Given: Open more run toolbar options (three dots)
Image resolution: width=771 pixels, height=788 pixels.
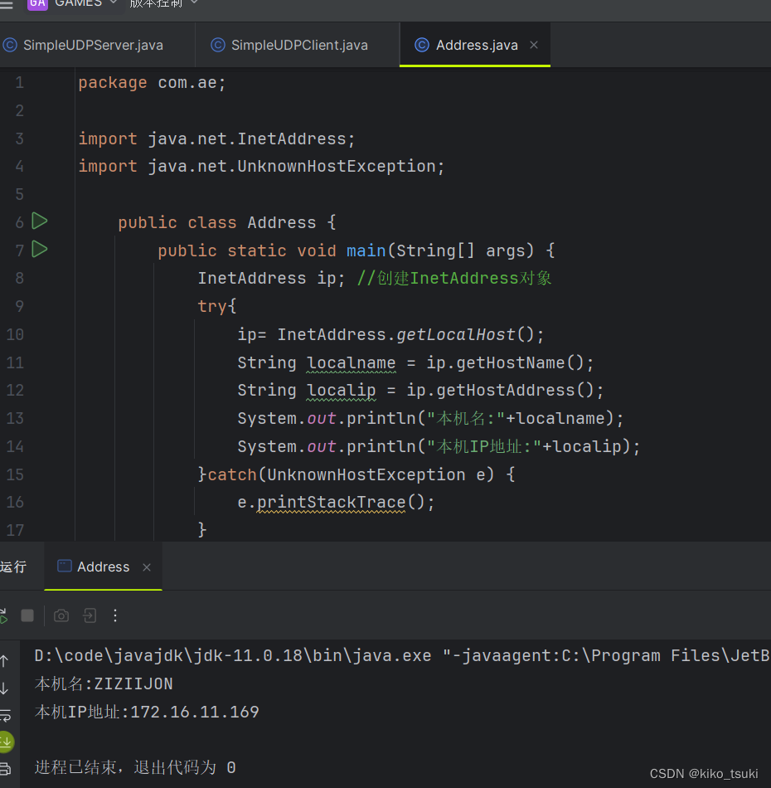Looking at the screenshot, I should pyautogui.click(x=115, y=616).
